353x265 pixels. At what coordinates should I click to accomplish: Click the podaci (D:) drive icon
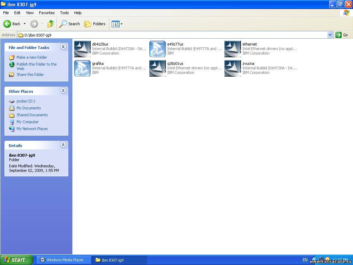pyautogui.click(x=11, y=101)
